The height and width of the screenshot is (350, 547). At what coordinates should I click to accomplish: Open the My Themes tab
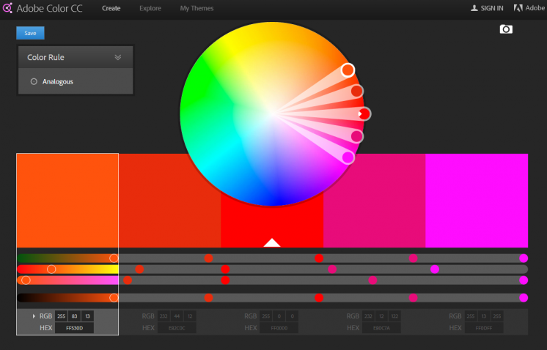tap(197, 8)
